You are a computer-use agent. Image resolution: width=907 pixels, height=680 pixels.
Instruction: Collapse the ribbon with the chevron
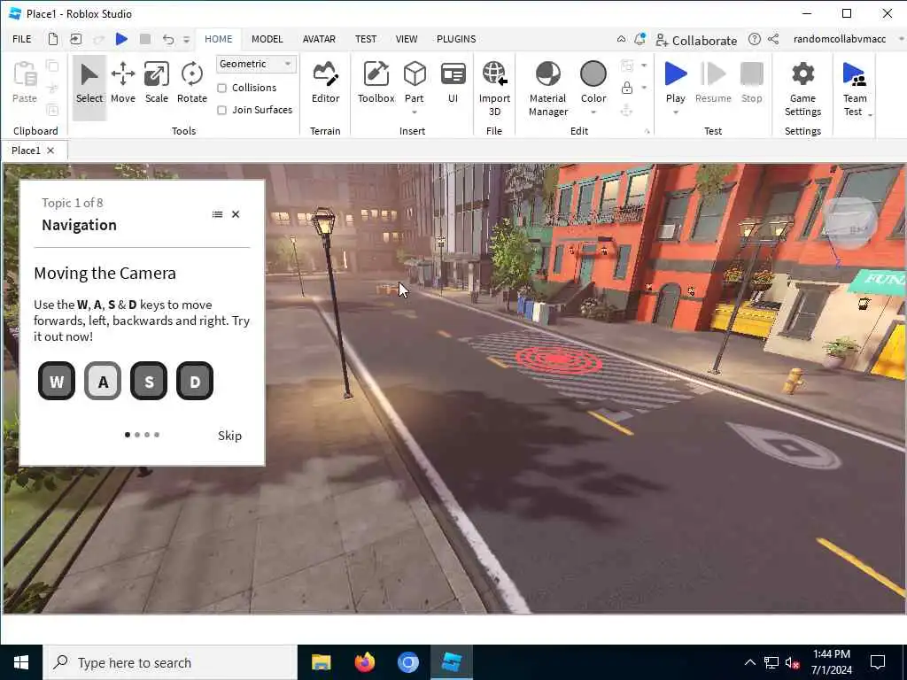[621, 39]
